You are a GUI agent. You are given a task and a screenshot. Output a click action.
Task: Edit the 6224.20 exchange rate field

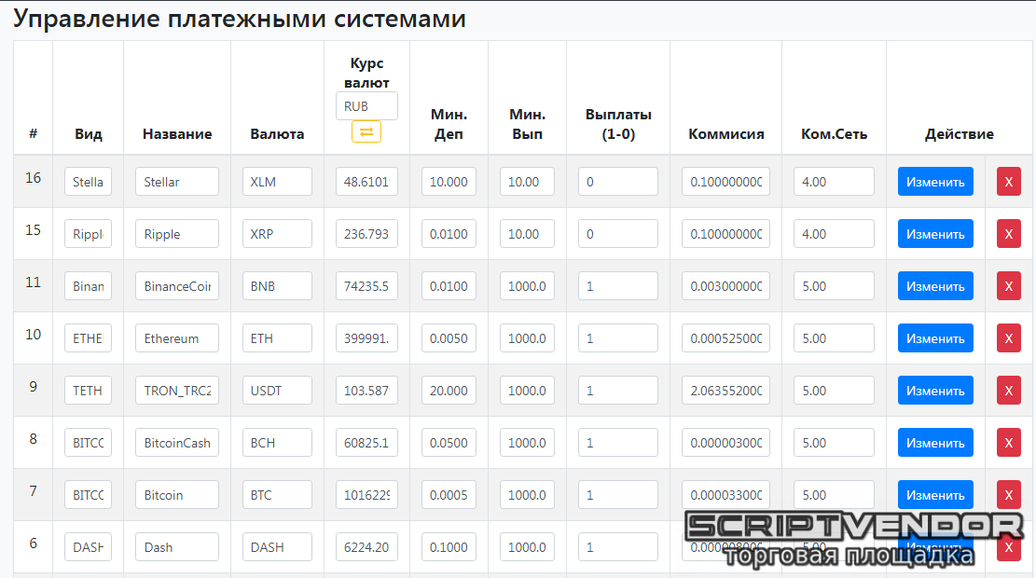pos(366,547)
